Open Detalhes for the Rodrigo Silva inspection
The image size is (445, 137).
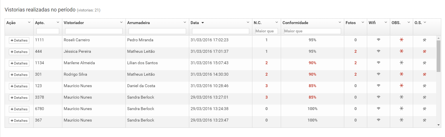pyautogui.click(x=19, y=75)
